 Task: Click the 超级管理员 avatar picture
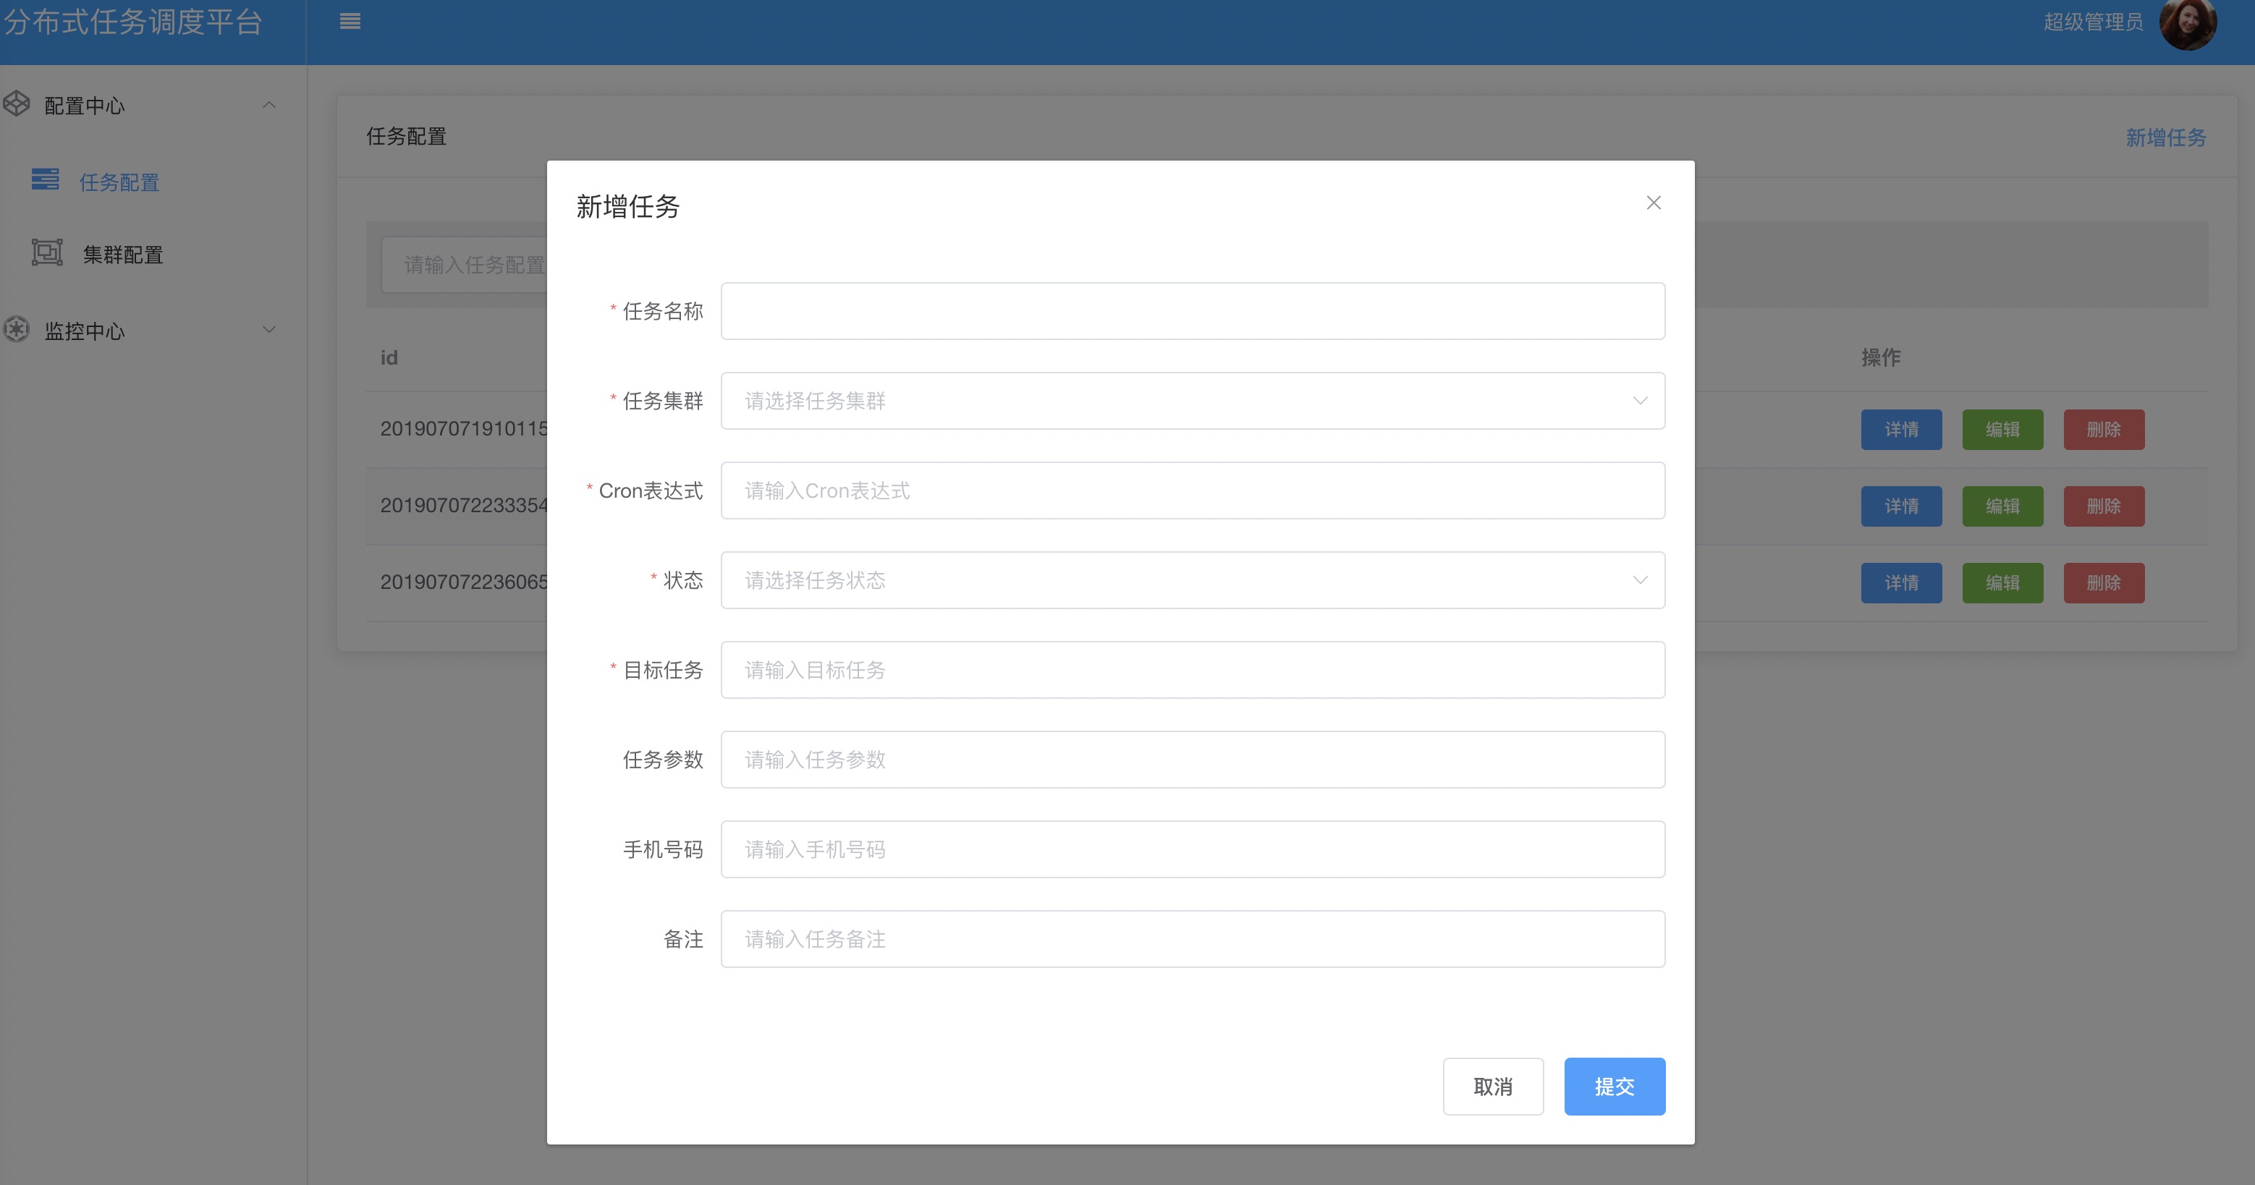tap(2188, 24)
